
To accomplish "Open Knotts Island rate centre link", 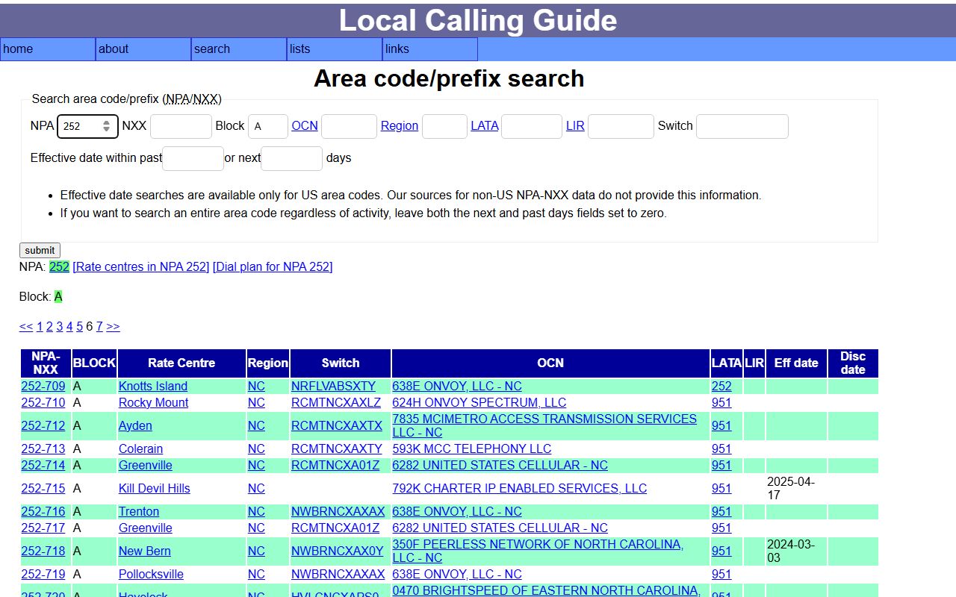I will (x=153, y=387).
